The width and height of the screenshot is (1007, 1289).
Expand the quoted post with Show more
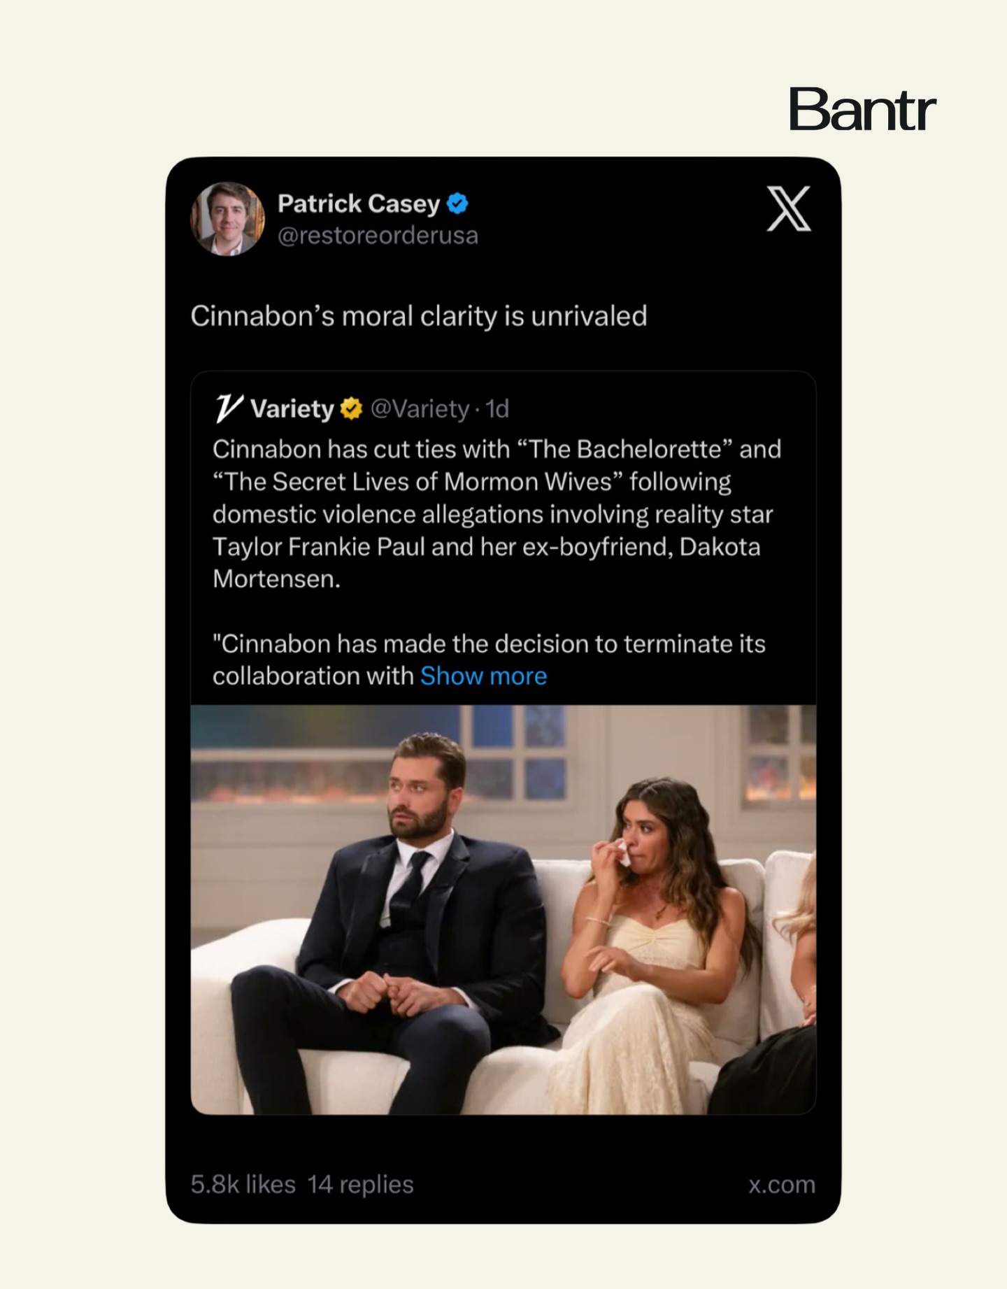[x=483, y=676]
